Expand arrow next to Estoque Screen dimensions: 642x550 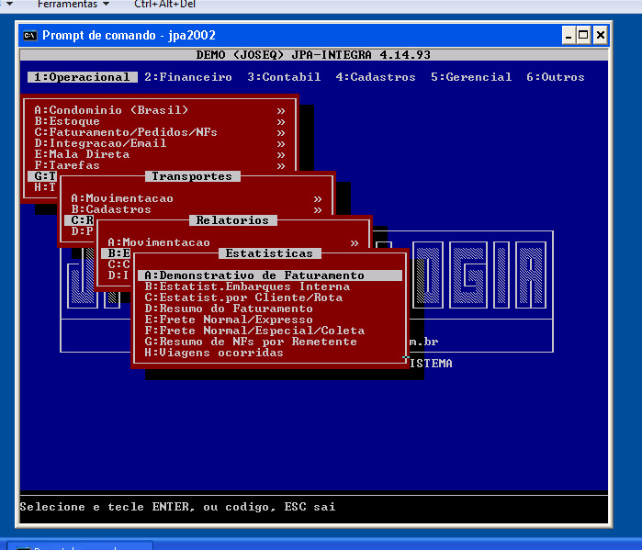[x=281, y=122]
